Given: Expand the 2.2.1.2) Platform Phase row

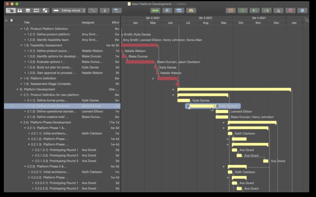Looking at the screenshot, I should [x=29, y=139].
